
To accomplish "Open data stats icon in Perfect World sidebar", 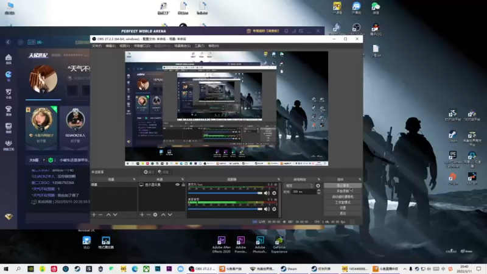I will pyautogui.click(x=9, y=127).
